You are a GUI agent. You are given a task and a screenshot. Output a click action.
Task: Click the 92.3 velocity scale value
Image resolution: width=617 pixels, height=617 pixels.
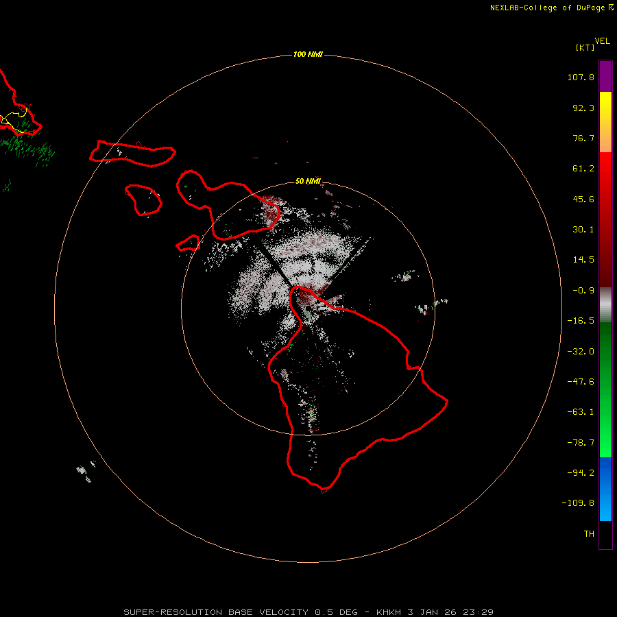(583, 108)
